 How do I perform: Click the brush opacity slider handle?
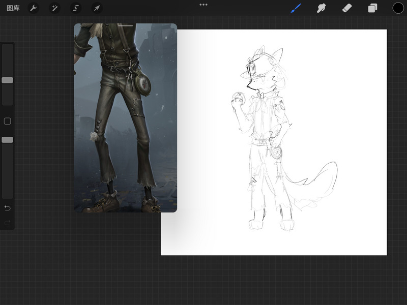click(7, 140)
